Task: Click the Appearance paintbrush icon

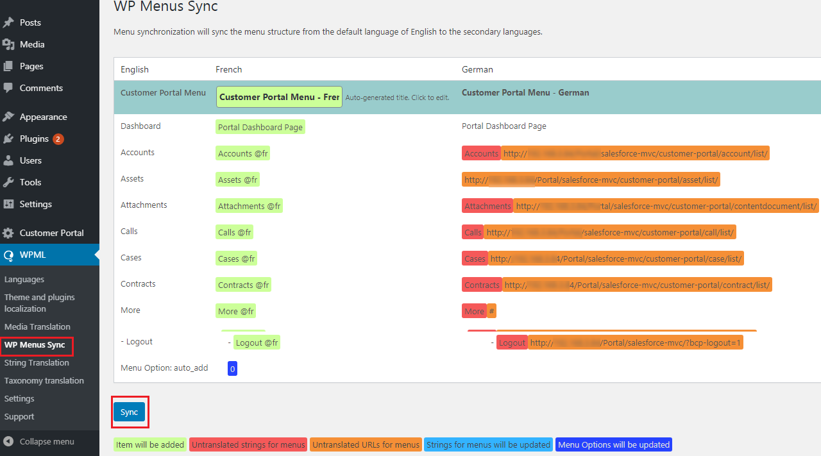Action: pos(8,117)
